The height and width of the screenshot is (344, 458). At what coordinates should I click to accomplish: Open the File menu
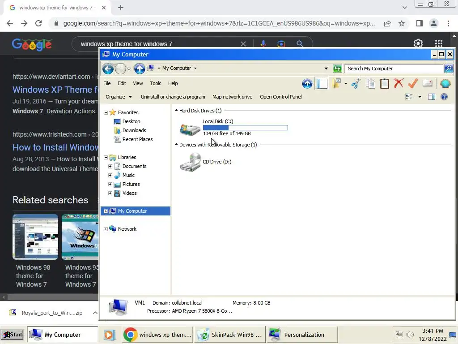click(107, 83)
